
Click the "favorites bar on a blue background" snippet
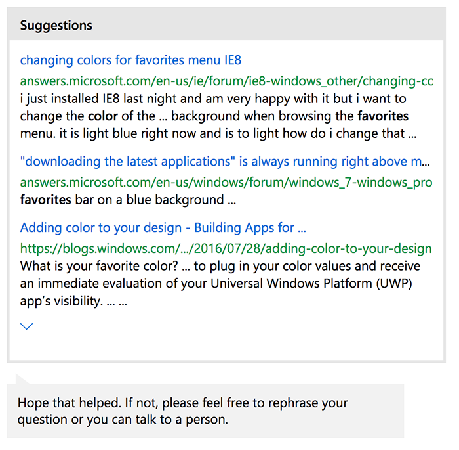[x=128, y=200]
